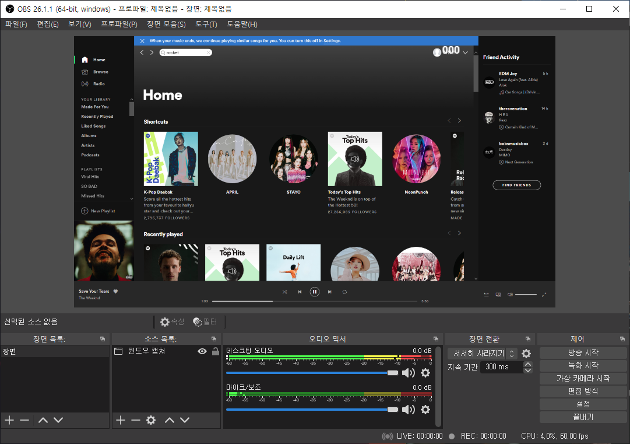Open 마이크/보조 gear settings
The height and width of the screenshot is (444, 630).
point(425,410)
